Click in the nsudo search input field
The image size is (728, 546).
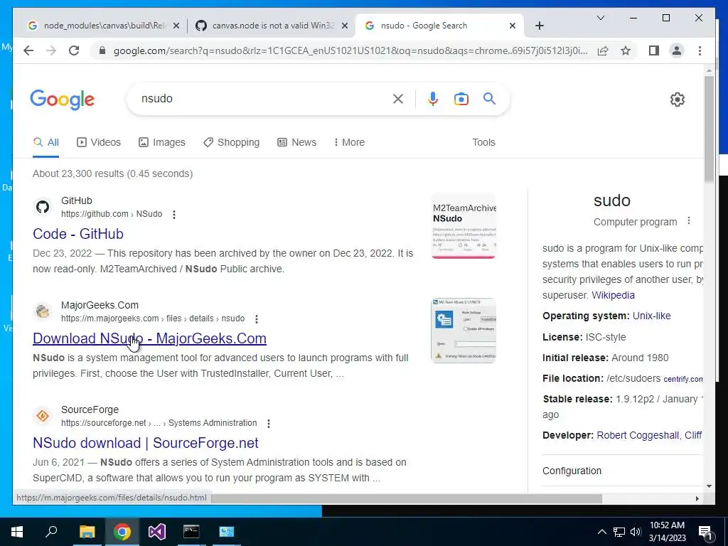pyautogui.click(x=264, y=98)
